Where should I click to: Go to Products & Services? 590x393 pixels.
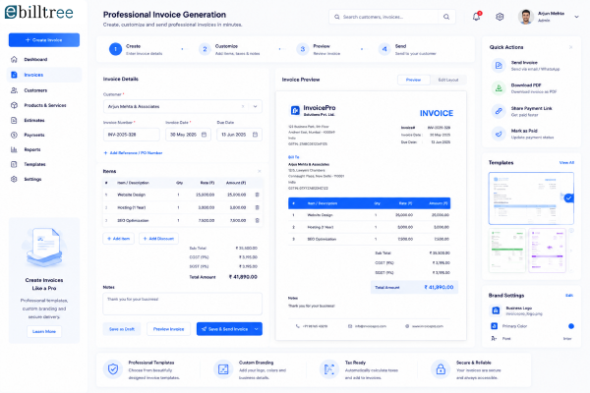coord(44,105)
